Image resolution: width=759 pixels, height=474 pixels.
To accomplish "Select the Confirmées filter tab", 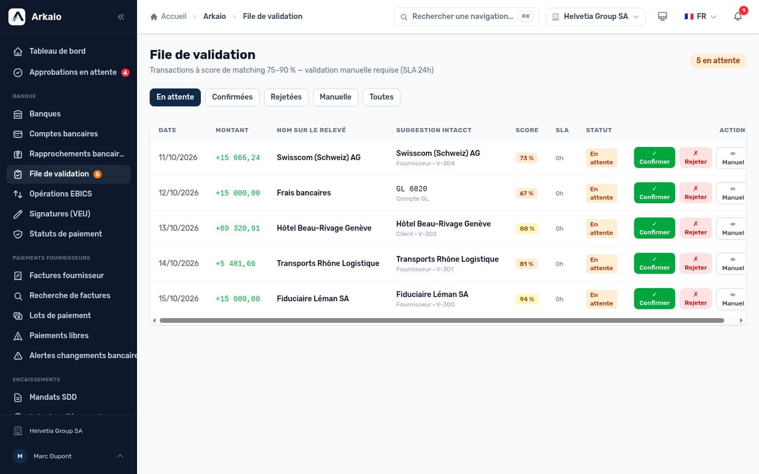I will (x=232, y=97).
